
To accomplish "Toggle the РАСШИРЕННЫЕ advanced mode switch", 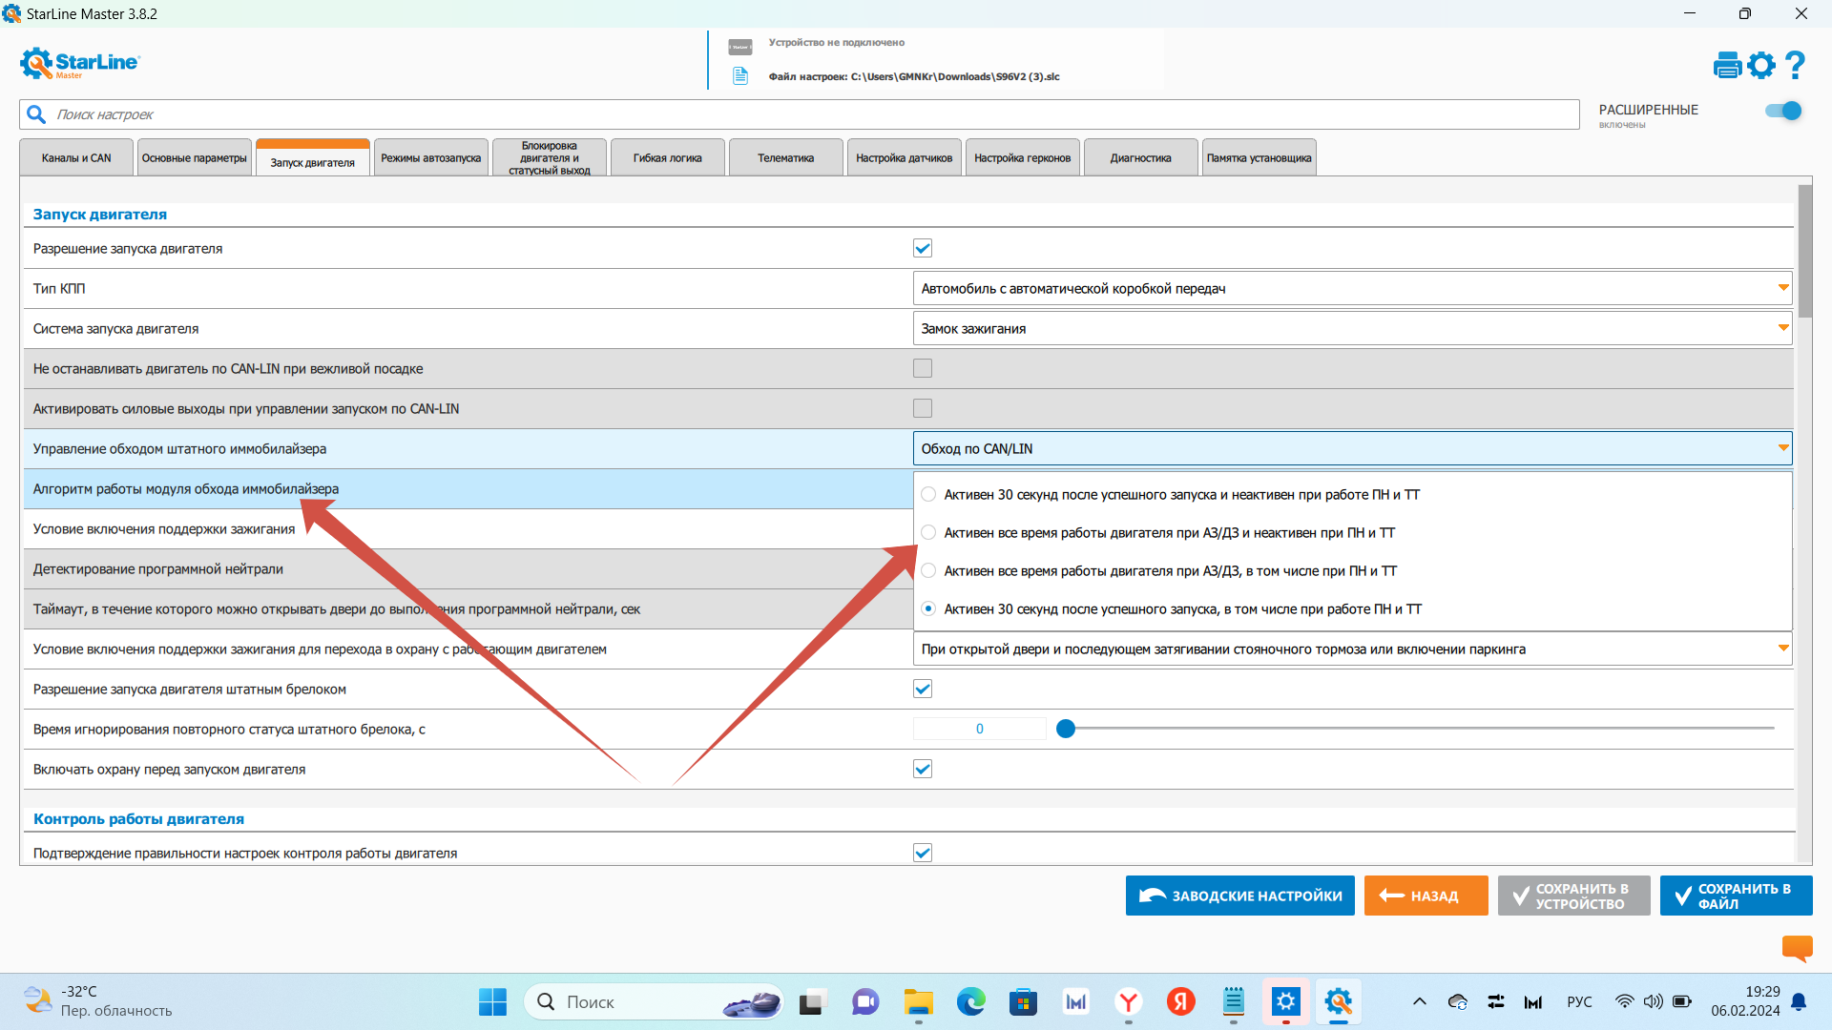I will click(1783, 111).
